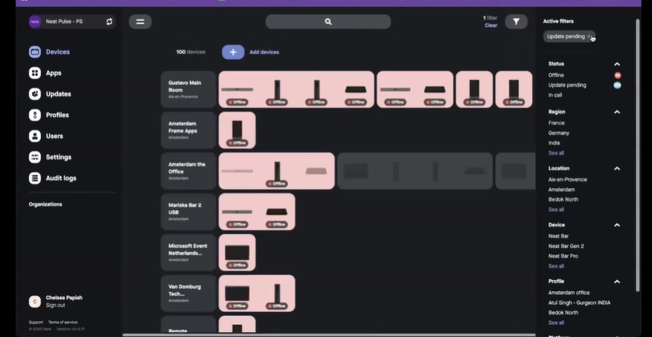This screenshot has height=337, width=652.
Task: Open Profiles via its sidebar icon
Action: coord(34,115)
